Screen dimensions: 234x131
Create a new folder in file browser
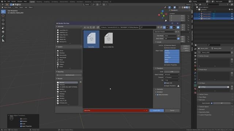(x=98, y=28)
